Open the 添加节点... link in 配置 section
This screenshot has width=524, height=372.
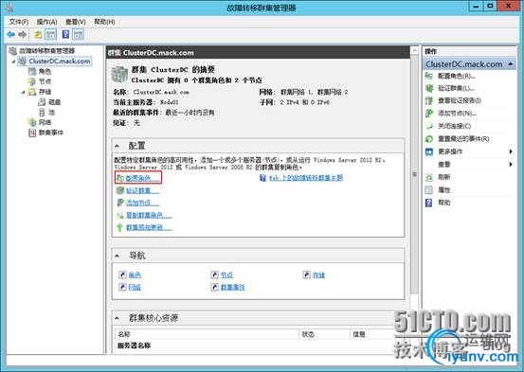[x=143, y=203]
